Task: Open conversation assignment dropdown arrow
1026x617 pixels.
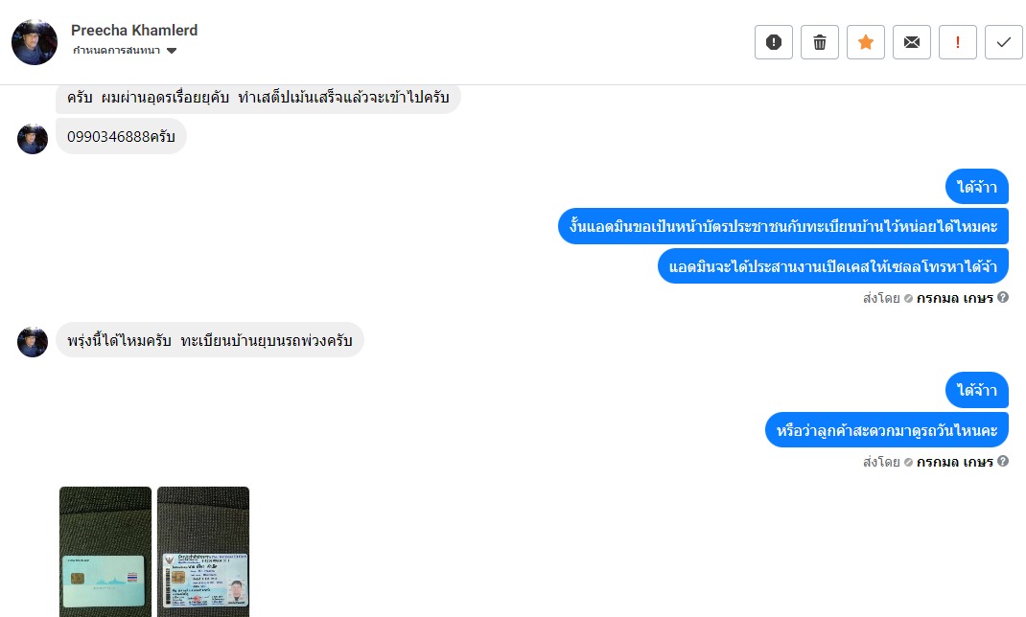Action: tap(172, 51)
